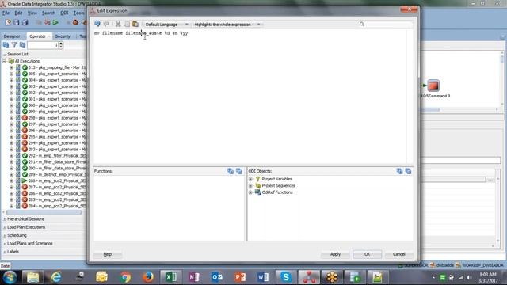Click the copy icon in expression toolbar
Image resolution: width=507 pixels, height=285 pixels.
(127, 24)
